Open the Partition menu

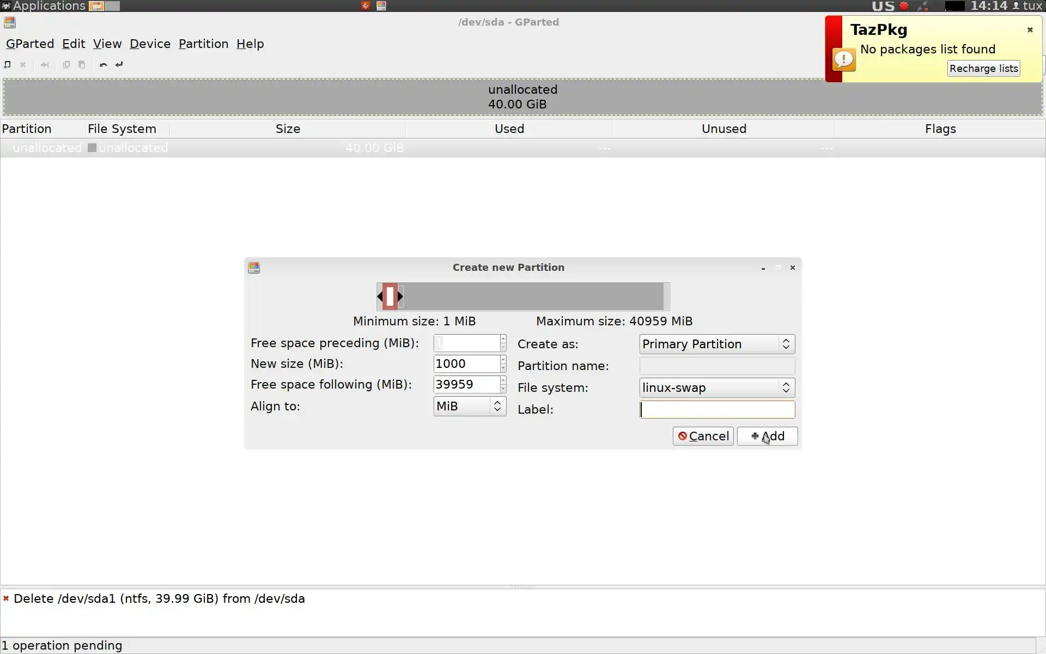coord(203,44)
